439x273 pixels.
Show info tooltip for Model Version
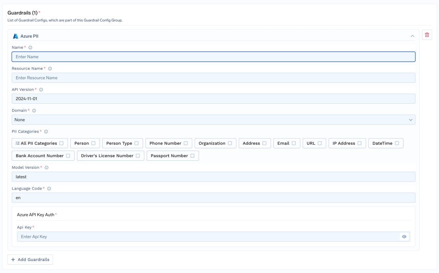coord(47,168)
